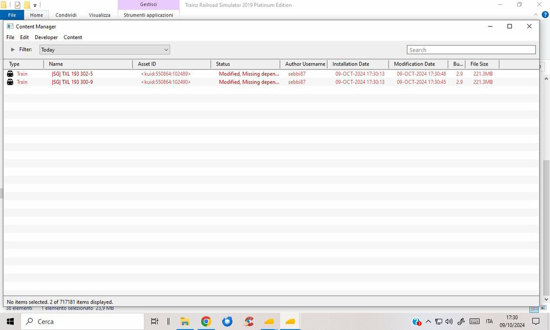Sort by Bu... build column header
This screenshot has height=330, width=550.
[457, 64]
